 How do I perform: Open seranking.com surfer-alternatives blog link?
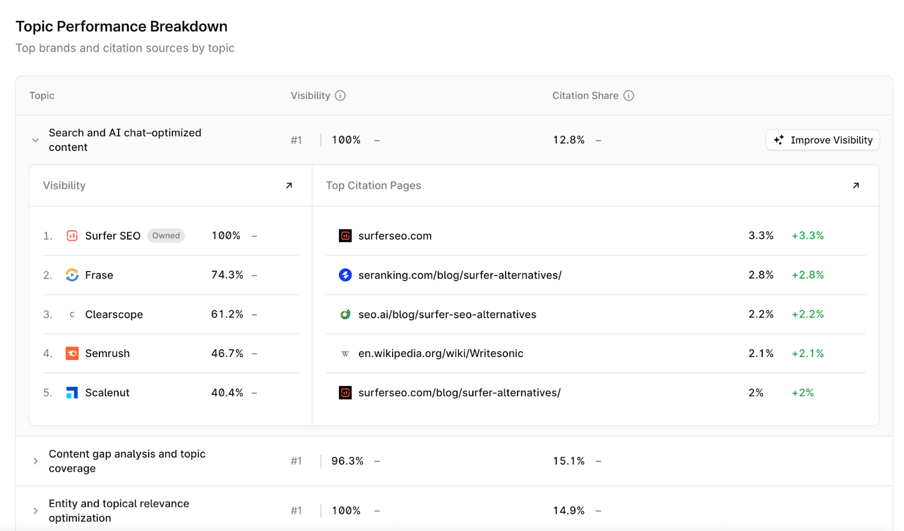click(x=459, y=275)
